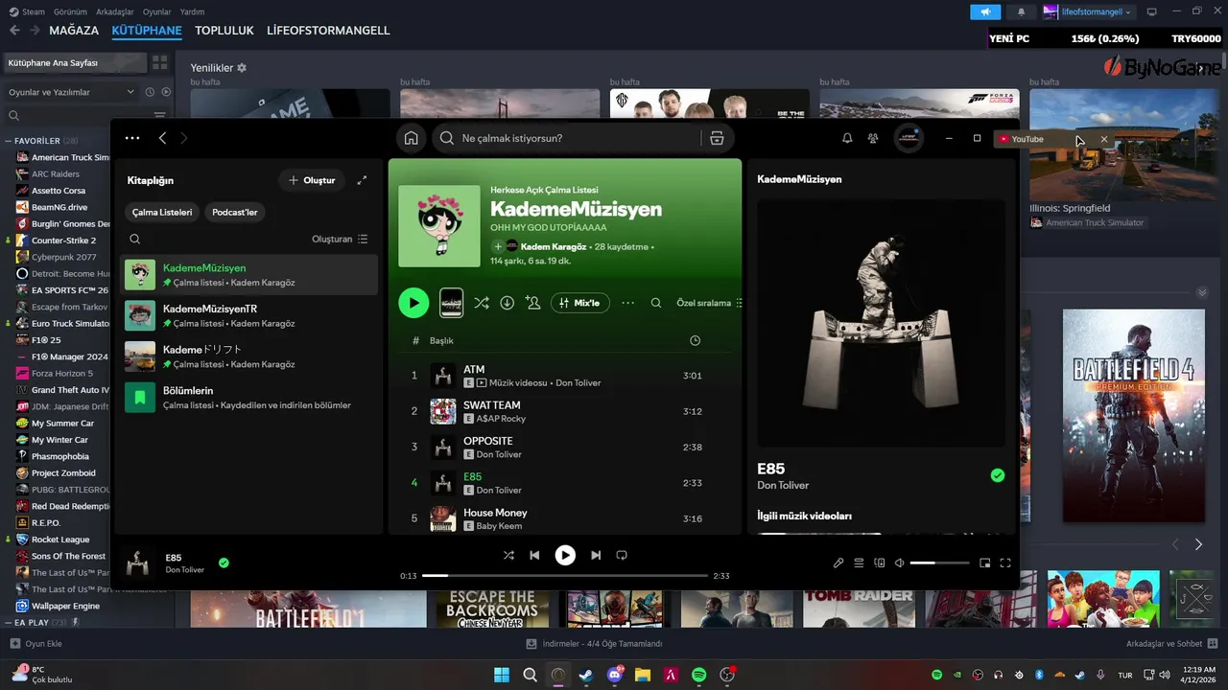The width and height of the screenshot is (1228, 690).
Task: Open Steam Görünüm menu
Action: 70,11
